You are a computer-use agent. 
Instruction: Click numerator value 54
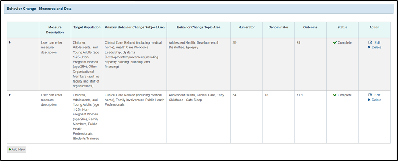point(234,95)
